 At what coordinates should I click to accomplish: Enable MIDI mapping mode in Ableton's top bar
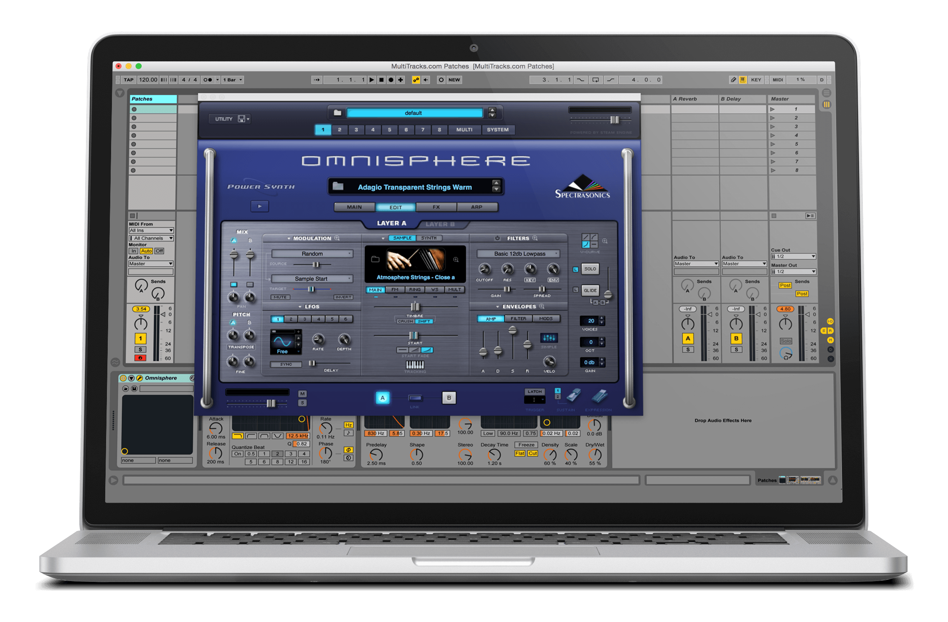tap(778, 79)
